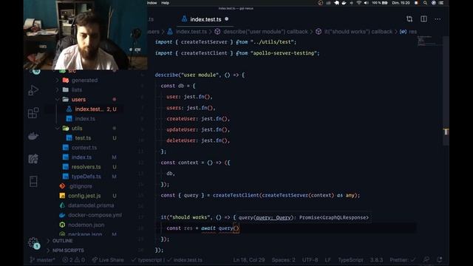The width and height of the screenshot is (473, 266).
Task: Open the macOS Spotlight search icon
Action: point(425,3)
